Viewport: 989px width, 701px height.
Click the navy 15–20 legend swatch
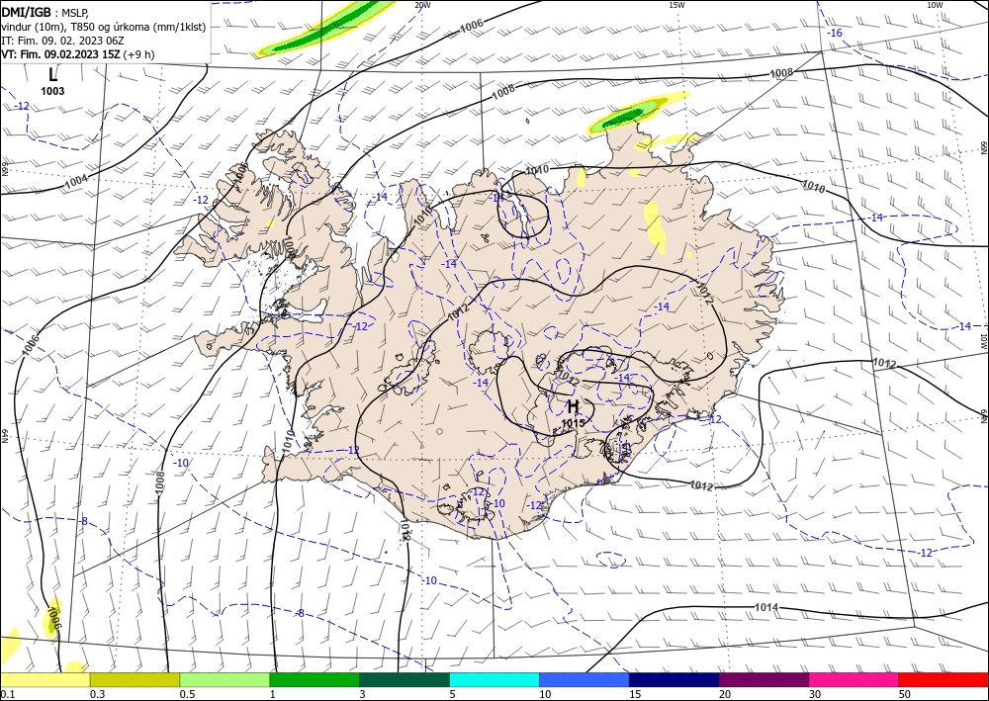(x=674, y=679)
